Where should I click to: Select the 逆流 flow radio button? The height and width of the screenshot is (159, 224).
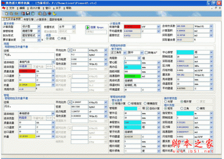click(47, 38)
